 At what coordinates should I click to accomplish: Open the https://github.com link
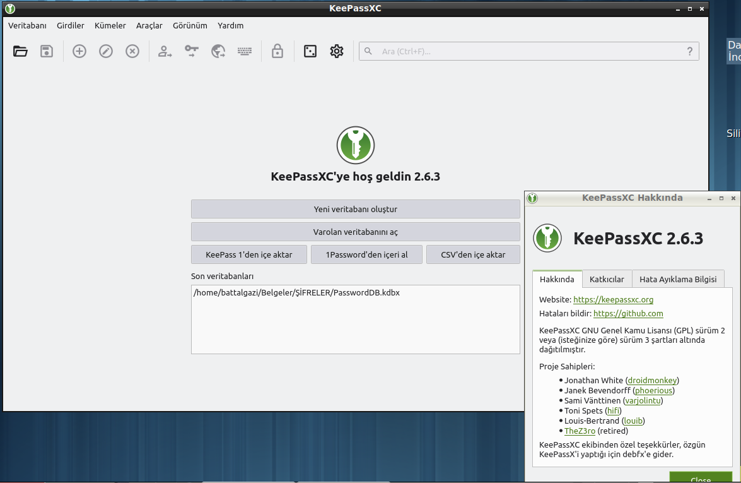click(x=628, y=313)
